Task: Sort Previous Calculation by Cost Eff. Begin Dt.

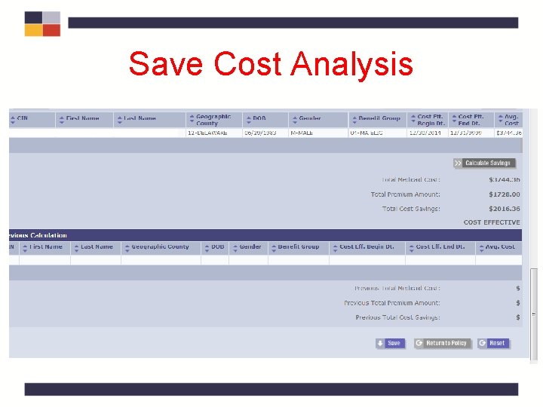Action: 335,248
